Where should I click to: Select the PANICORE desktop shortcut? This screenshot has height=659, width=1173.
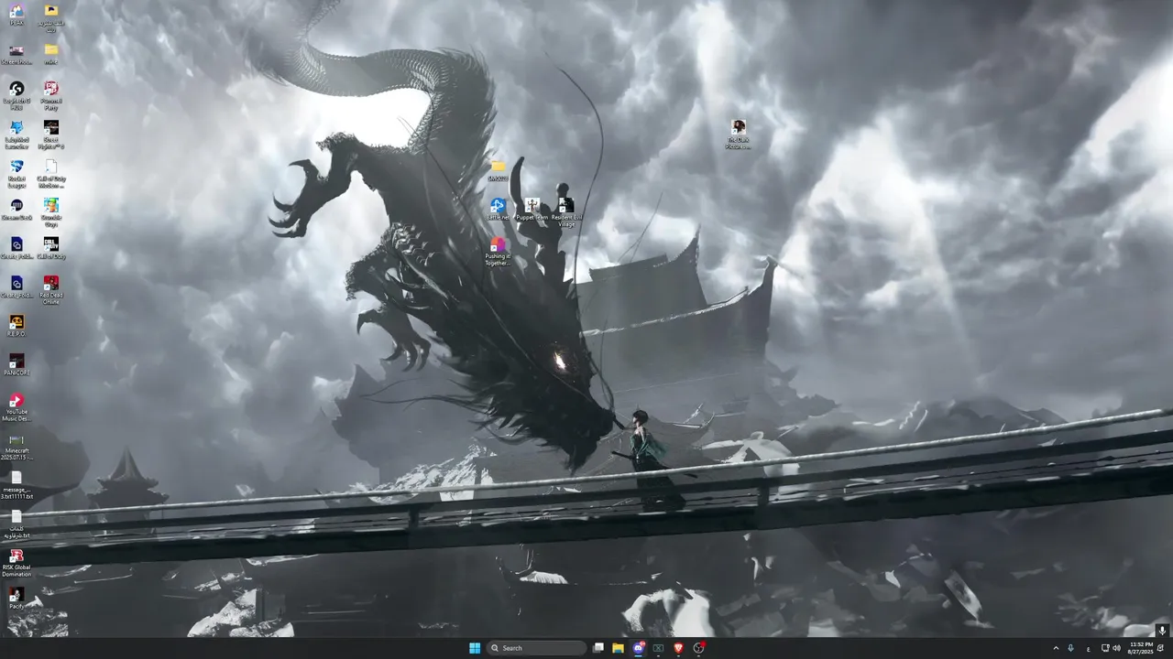pyautogui.click(x=16, y=364)
